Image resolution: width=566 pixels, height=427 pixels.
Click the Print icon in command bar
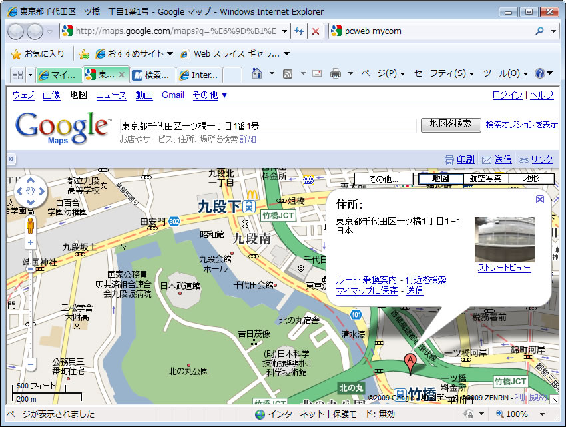click(336, 74)
